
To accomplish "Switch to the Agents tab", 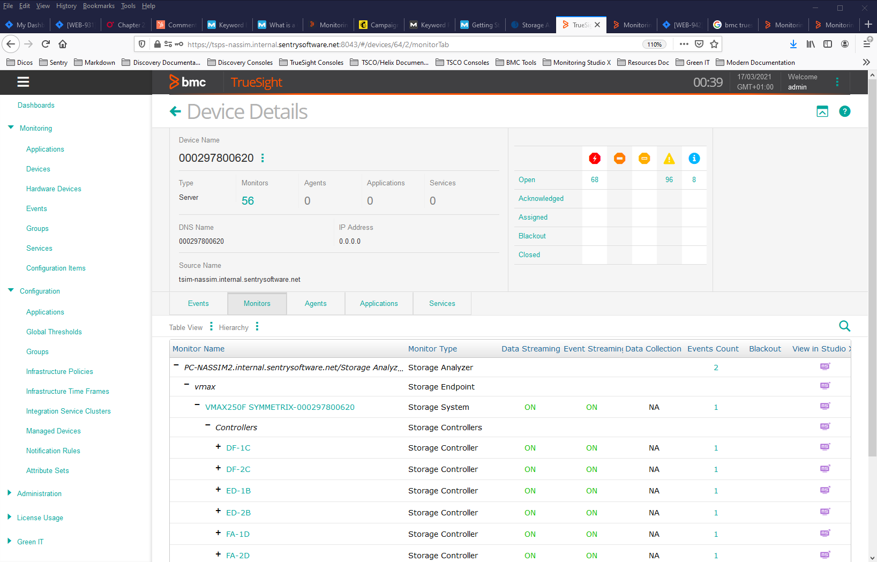I will pos(316,303).
